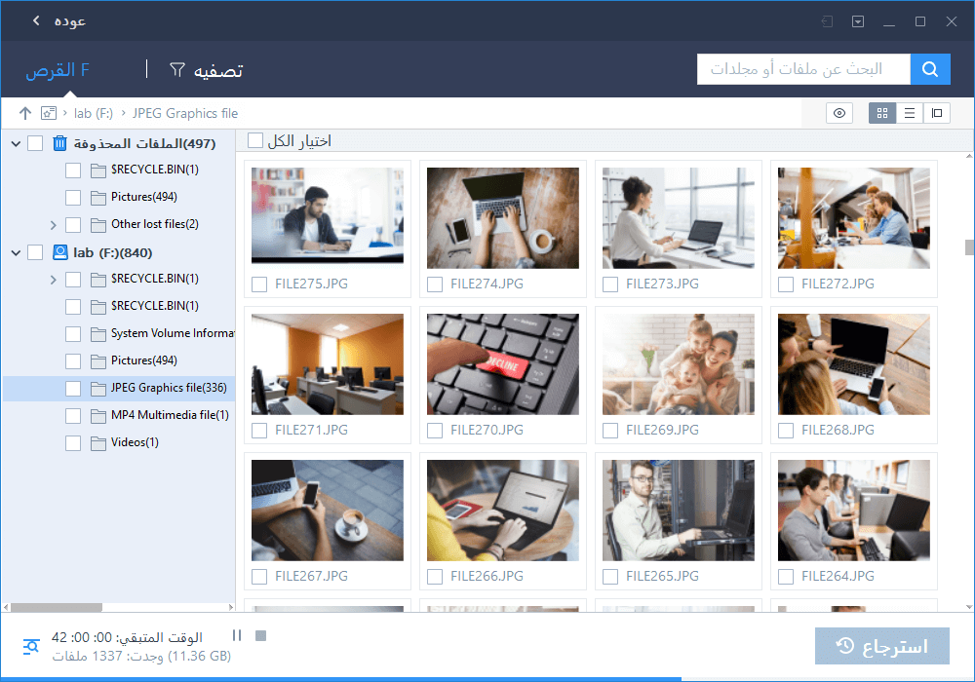This screenshot has height=682, width=975.
Task: Pause the running scan
Action: tap(237, 636)
